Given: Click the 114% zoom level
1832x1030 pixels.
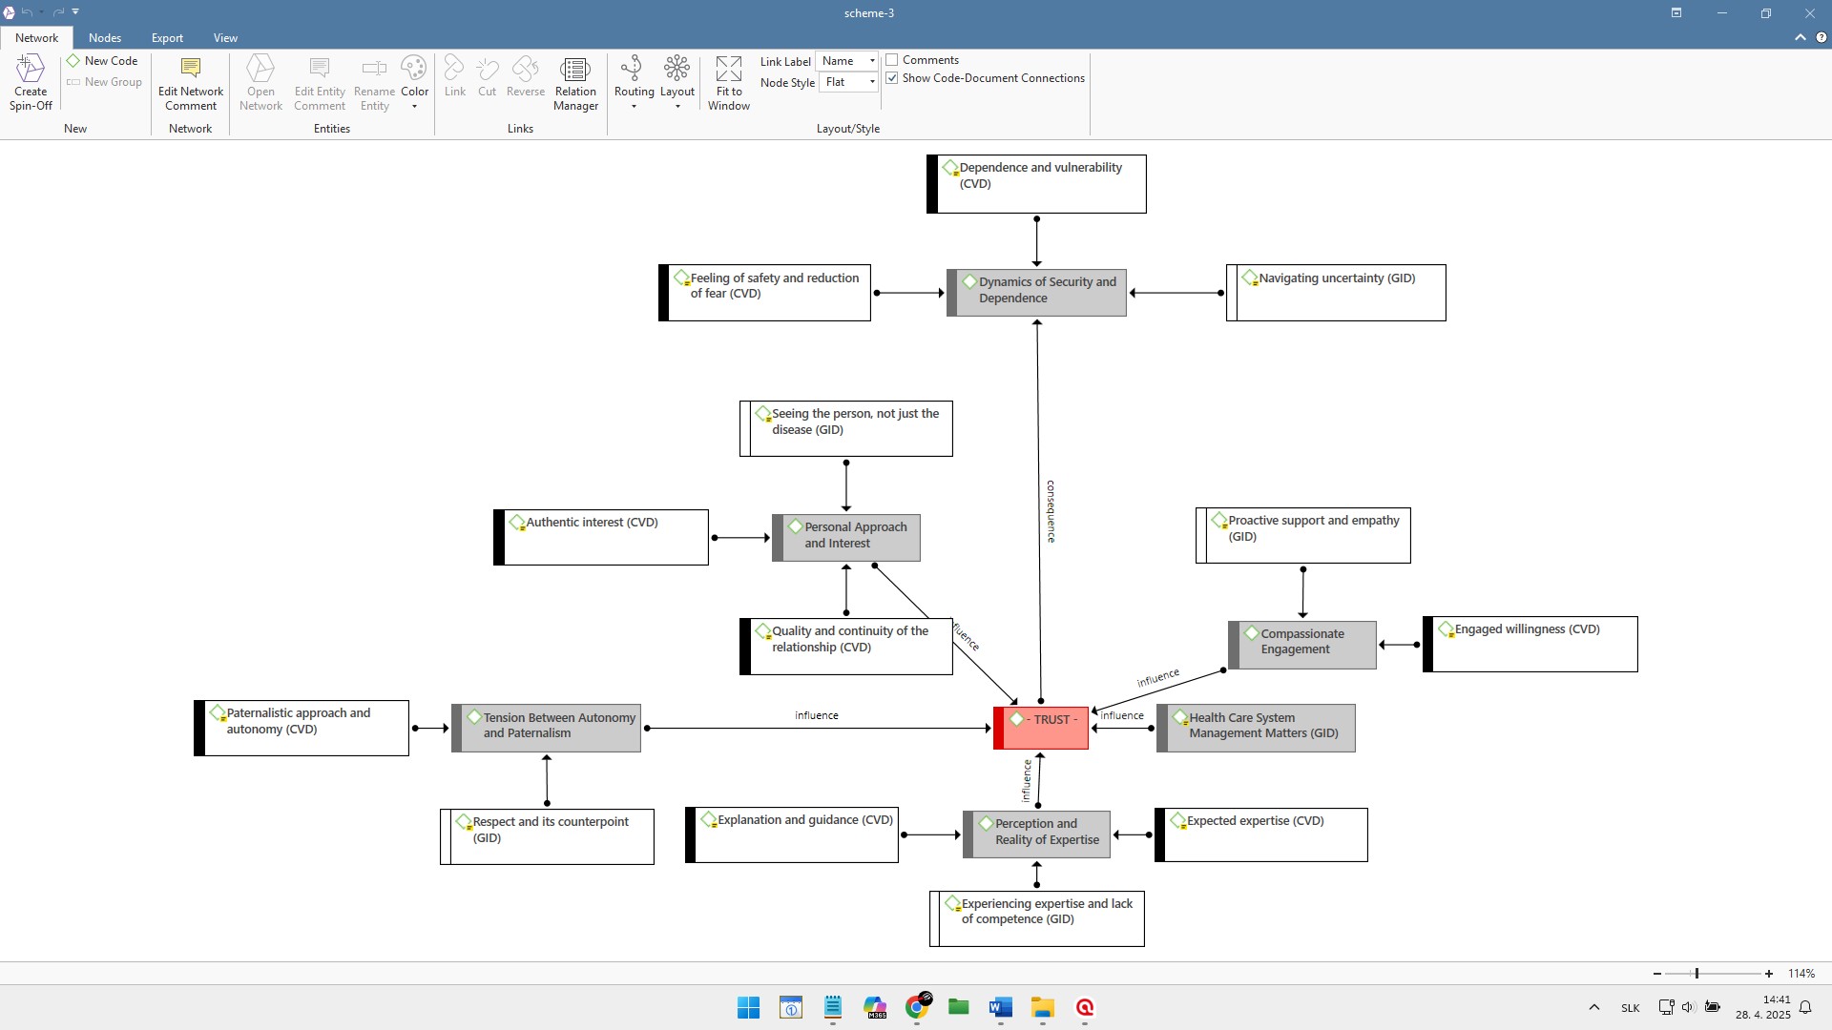Looking at the screenshot, I should (x=1801, y=974).
